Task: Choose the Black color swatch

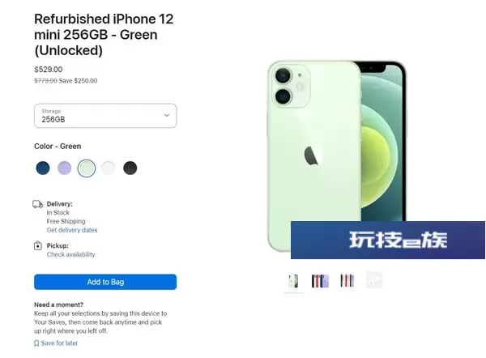Action: click(130, 168)
